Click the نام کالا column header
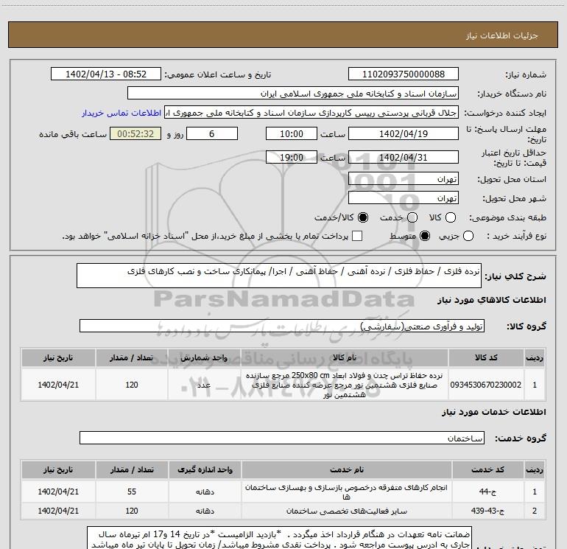567x549 pixels. (x=345, y=357)
